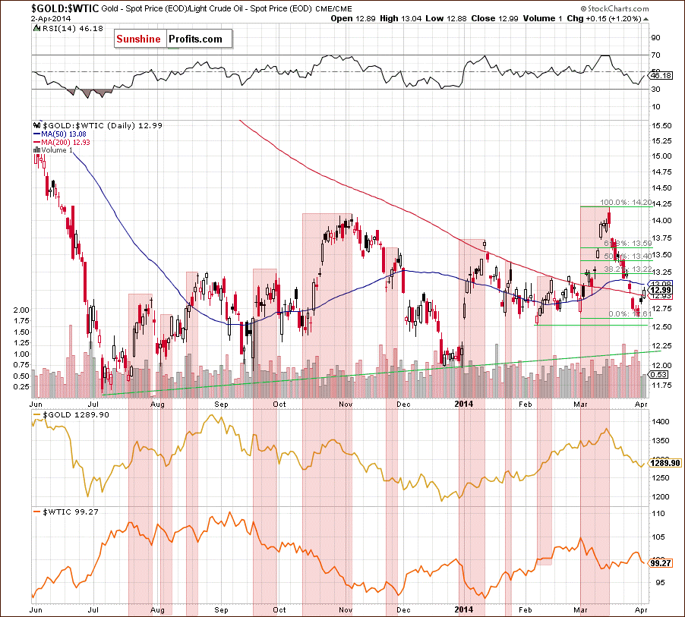Click the volume bars legend icon
Screen dimensions: 685x617
pos(36,150)
